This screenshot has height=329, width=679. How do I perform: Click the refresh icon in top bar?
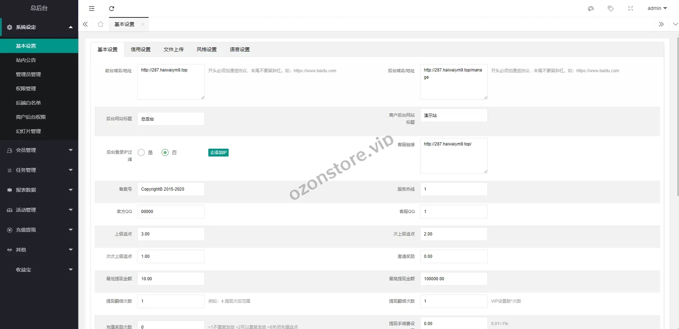pos(112,9)
